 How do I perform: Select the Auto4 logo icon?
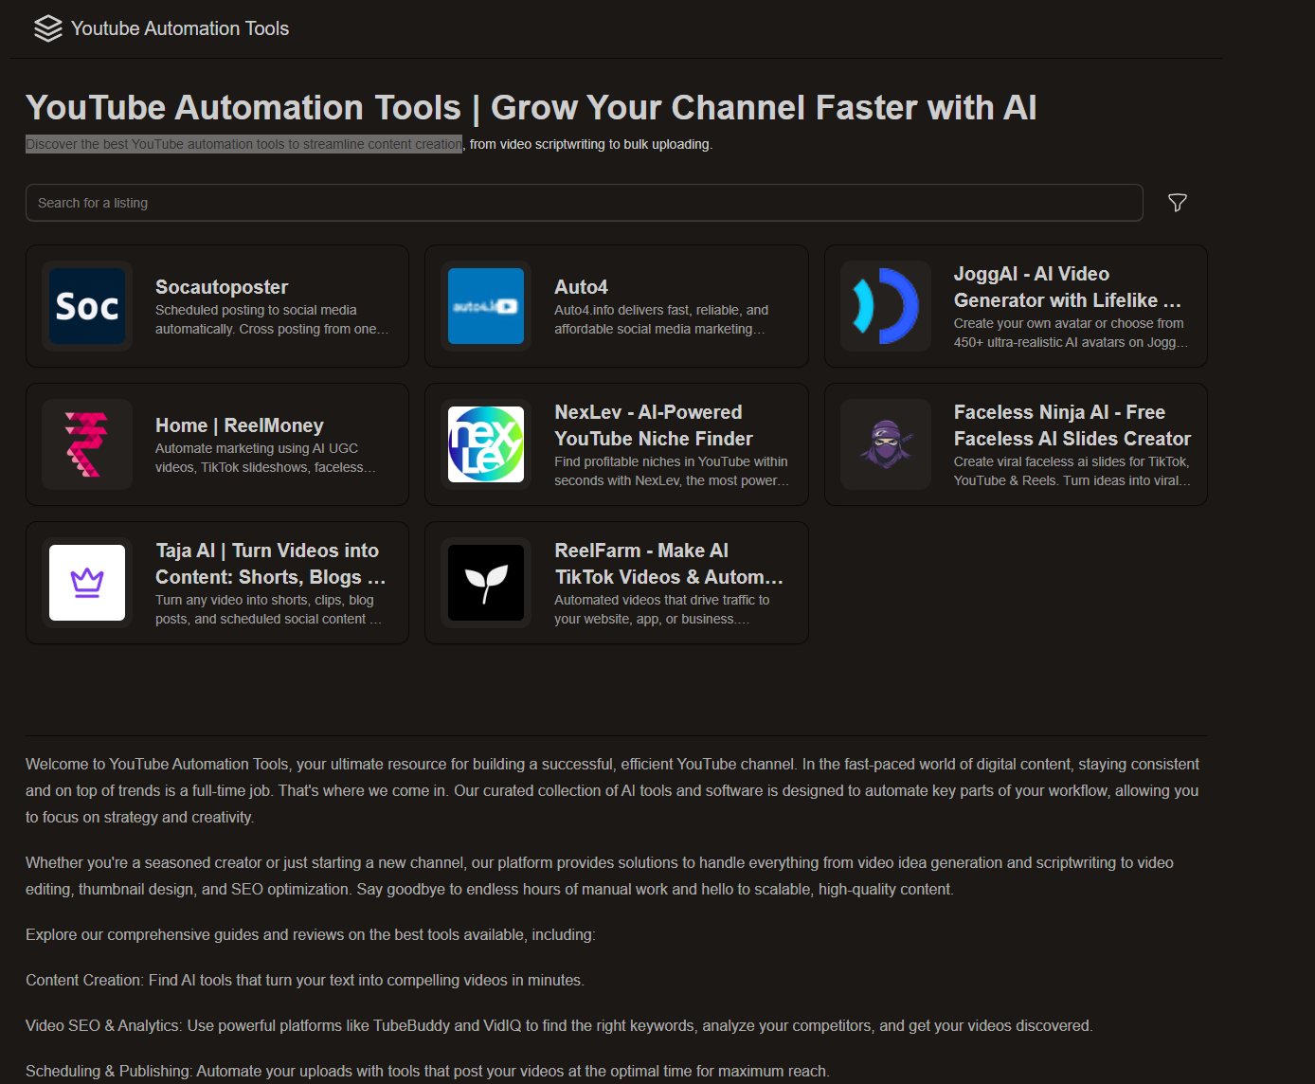pyautogui.click(x=486, y=305)
